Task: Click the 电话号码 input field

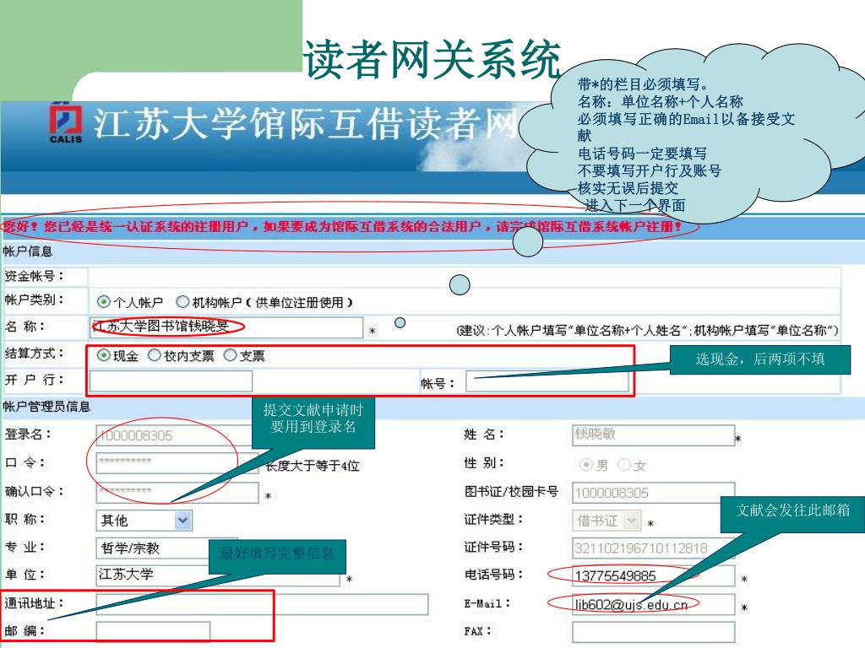Action: (x=654, y=575)
